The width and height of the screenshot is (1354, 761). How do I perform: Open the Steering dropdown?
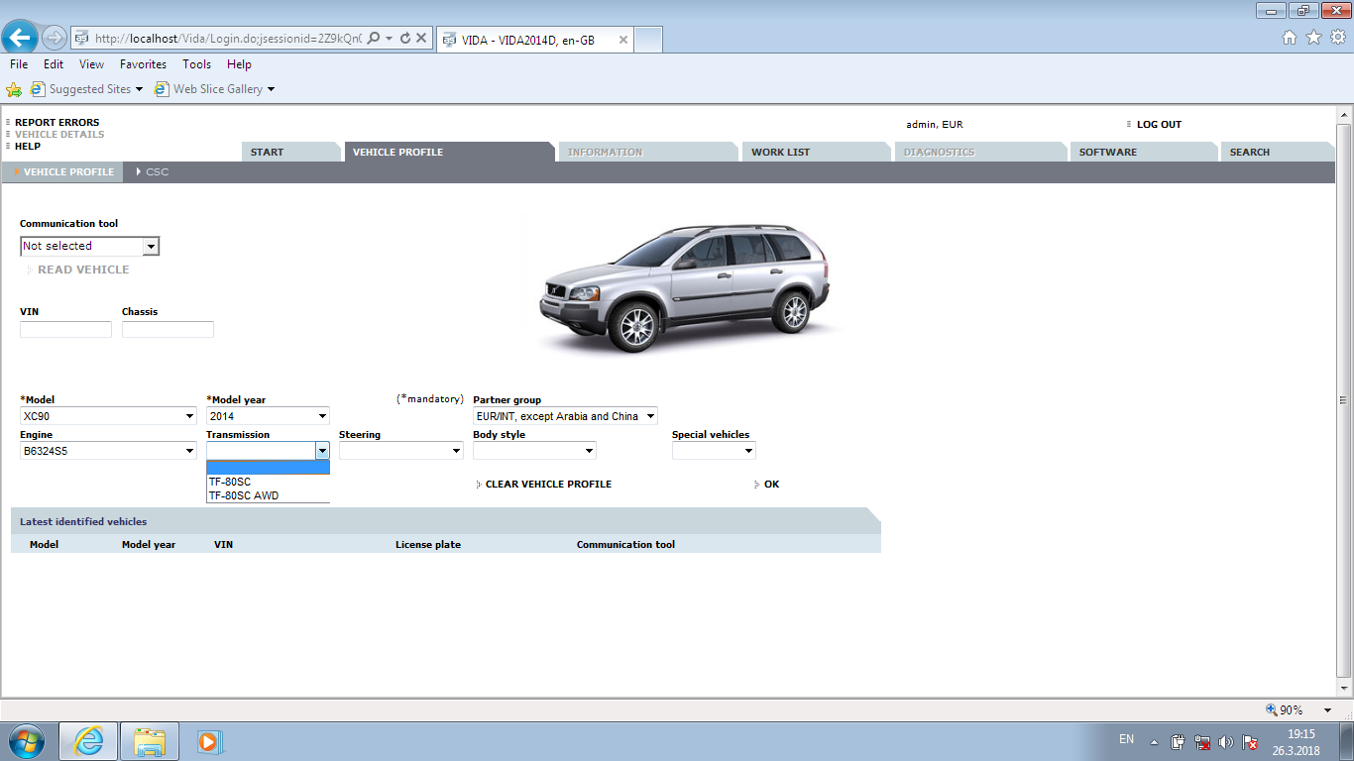point(400,451)
